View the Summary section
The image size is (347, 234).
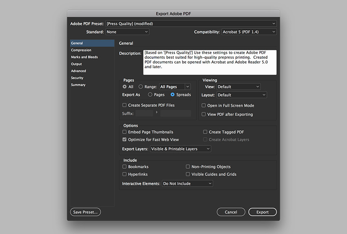[92, 85]
